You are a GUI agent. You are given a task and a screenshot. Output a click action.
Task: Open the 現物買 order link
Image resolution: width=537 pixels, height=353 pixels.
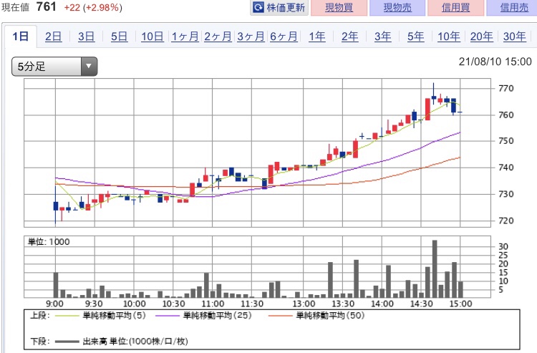click(339, 7)
